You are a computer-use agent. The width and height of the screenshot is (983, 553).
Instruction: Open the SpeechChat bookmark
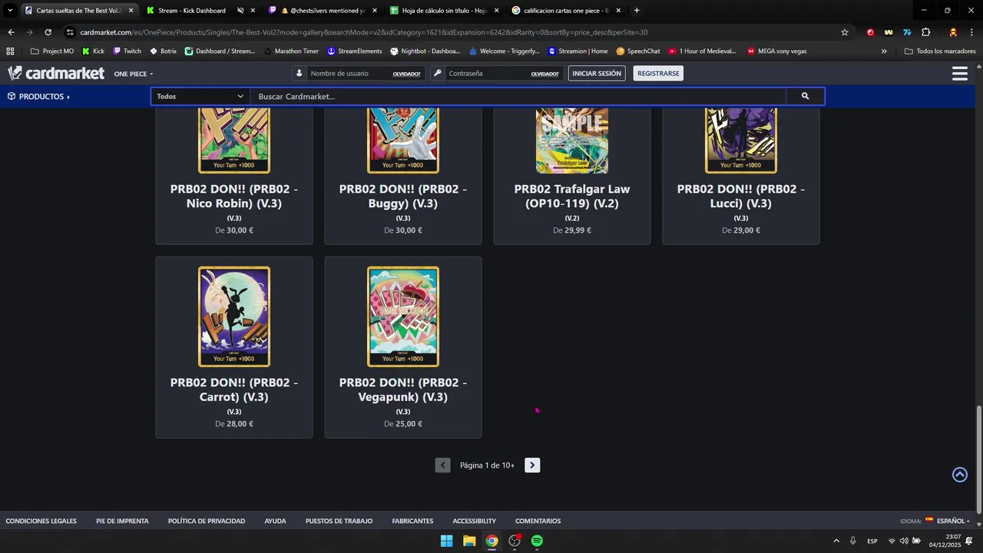[638, 51]
